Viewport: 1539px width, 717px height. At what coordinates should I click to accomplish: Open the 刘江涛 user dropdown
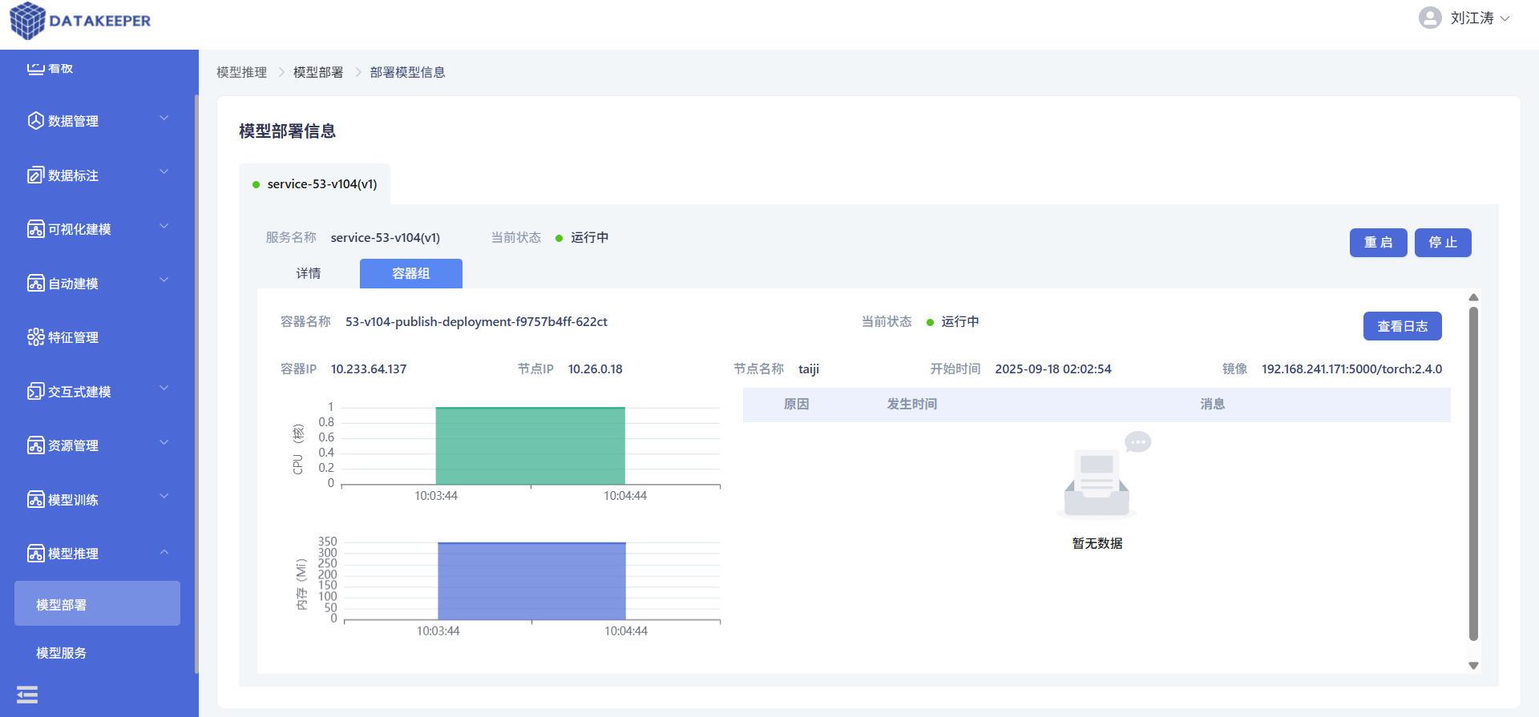[x=1480, y=18]
